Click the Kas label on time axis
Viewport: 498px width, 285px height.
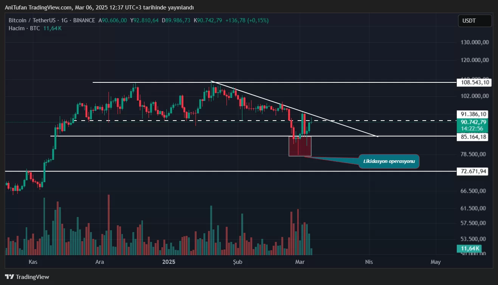[x=33, y=262]
